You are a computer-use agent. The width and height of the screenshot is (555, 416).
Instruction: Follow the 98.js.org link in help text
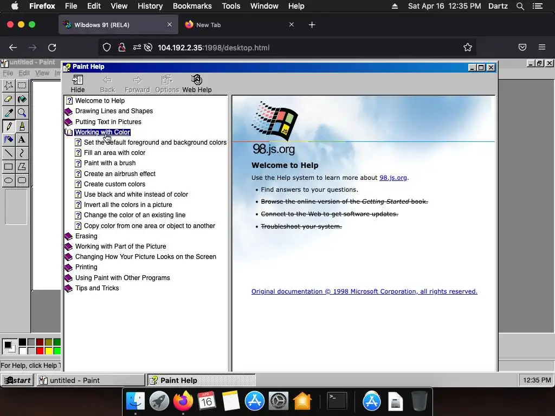point(393,178)
